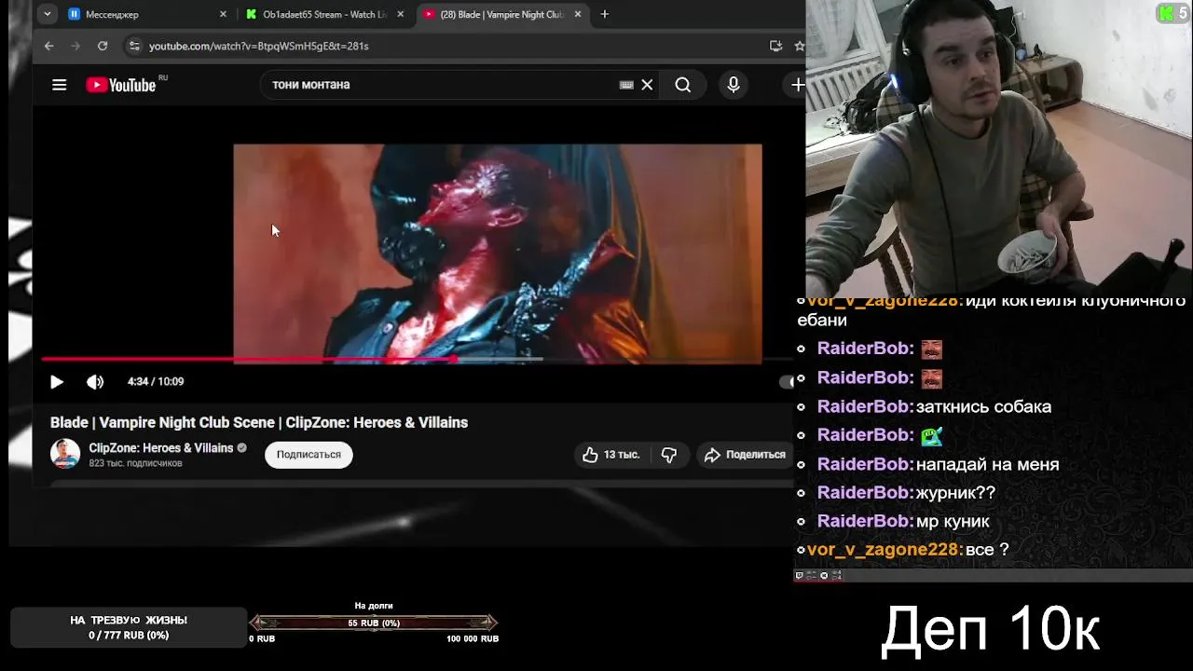Open ClipZone: Heroes & Villains channel name
The height and width of the screenshot is (671, 1193).
(x=161, y=448)
